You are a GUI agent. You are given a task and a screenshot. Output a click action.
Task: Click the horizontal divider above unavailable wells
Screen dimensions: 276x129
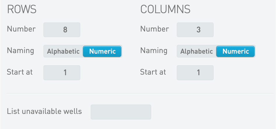tap(140, 94)
